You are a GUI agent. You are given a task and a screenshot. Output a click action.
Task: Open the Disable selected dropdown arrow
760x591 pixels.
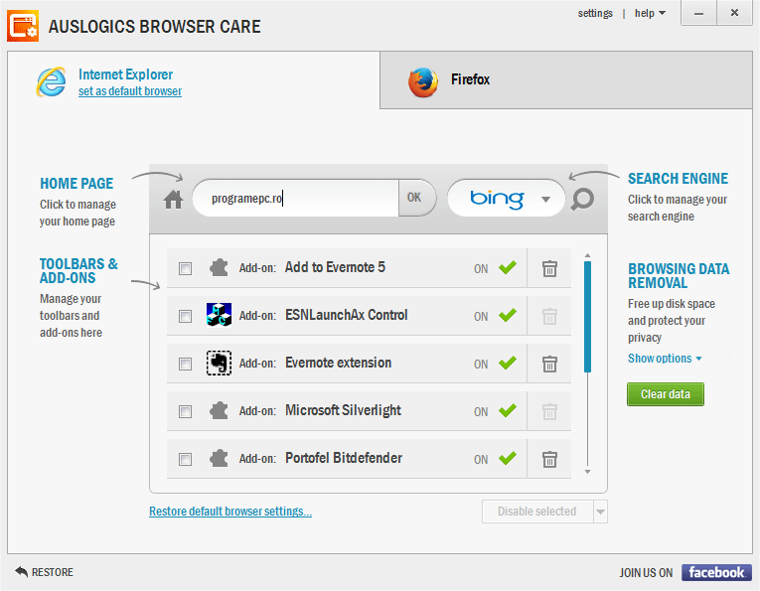click(x=600, y=512)
